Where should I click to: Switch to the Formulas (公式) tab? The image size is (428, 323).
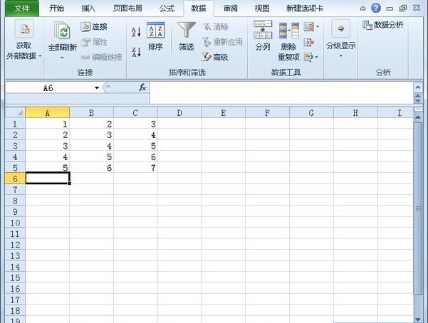(x=167, y=9)
